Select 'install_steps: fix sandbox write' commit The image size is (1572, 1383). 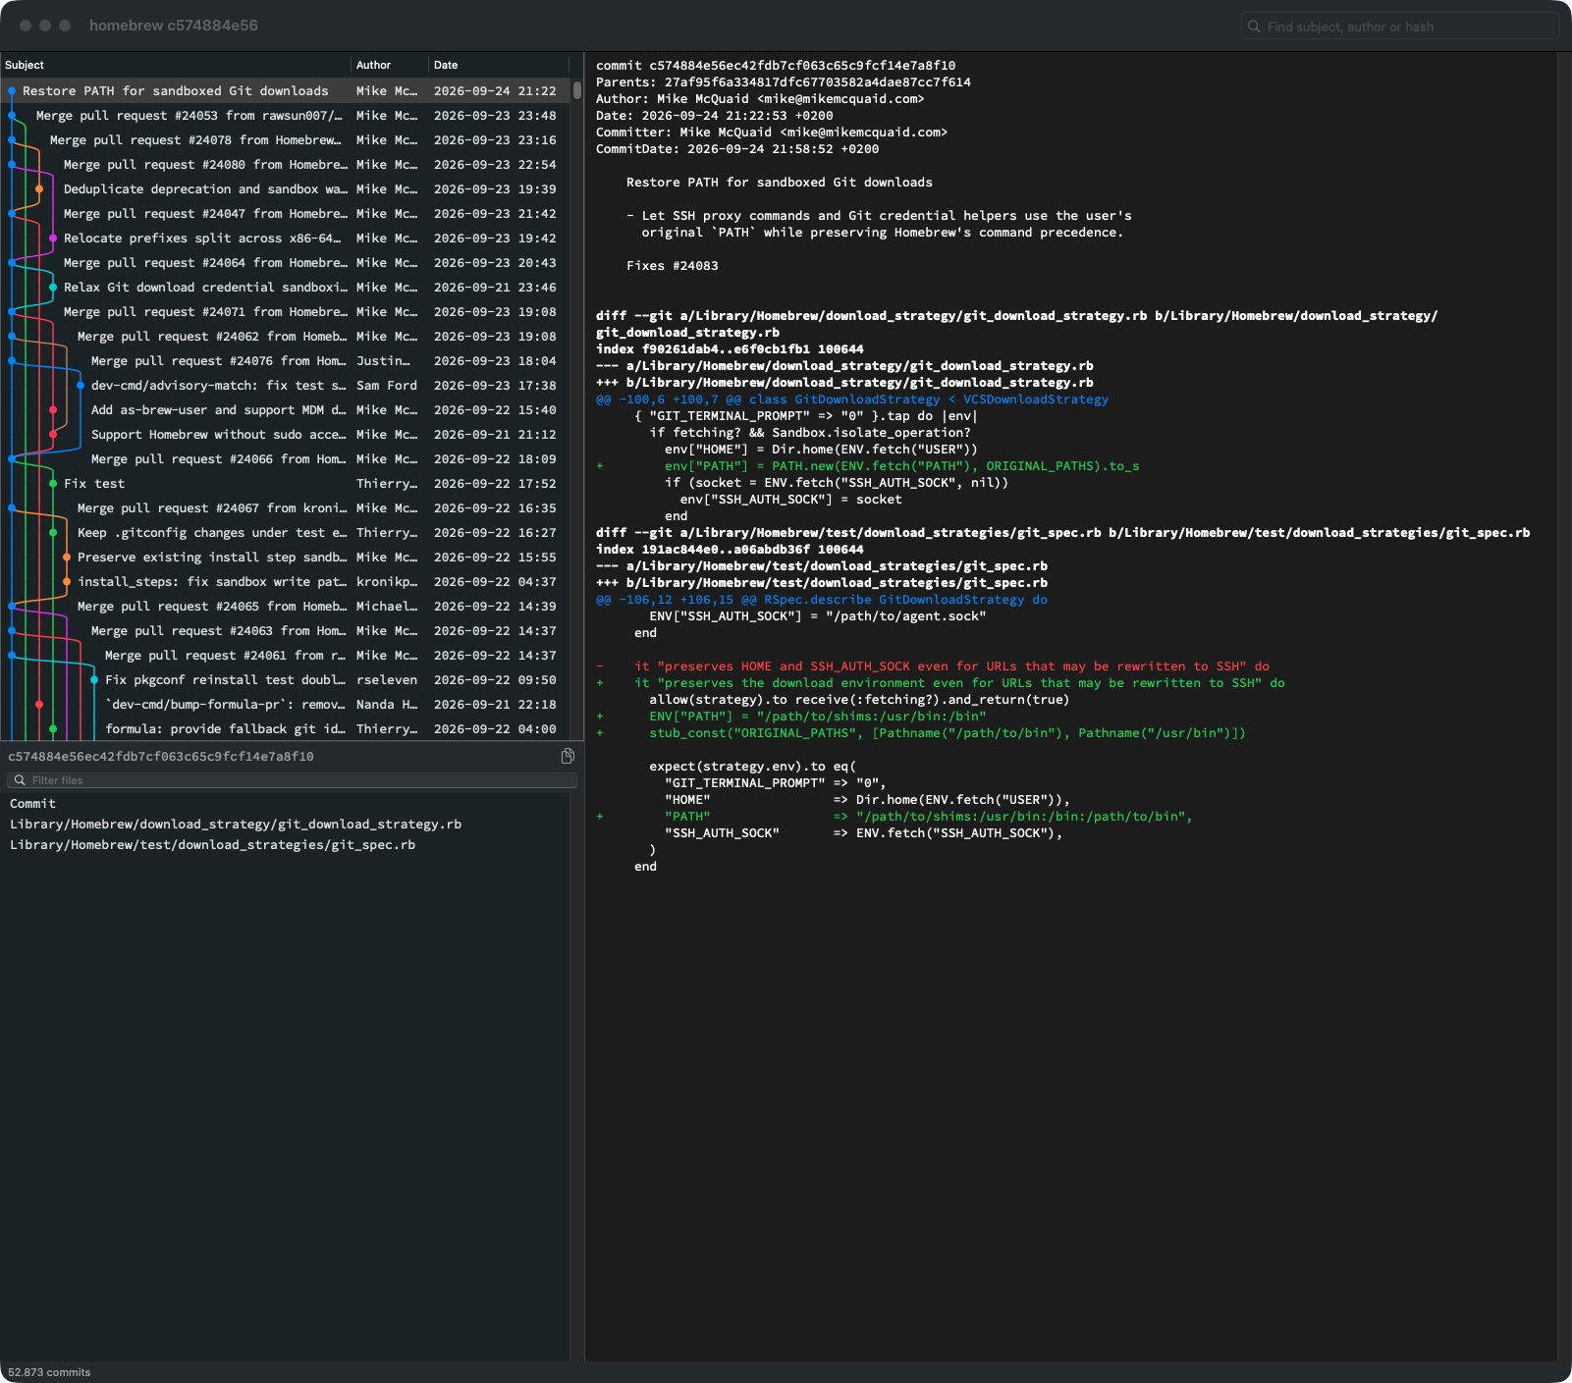(x=285, y=582)
